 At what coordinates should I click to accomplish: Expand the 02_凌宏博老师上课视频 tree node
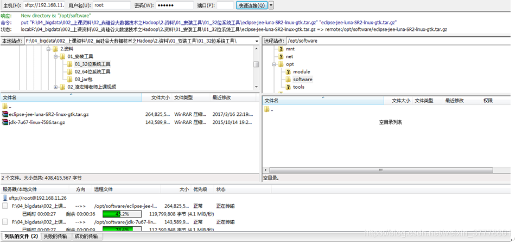[55, 87]
